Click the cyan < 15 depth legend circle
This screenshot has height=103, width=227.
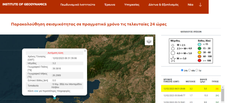pyautogui.click(x=200, y=44)
